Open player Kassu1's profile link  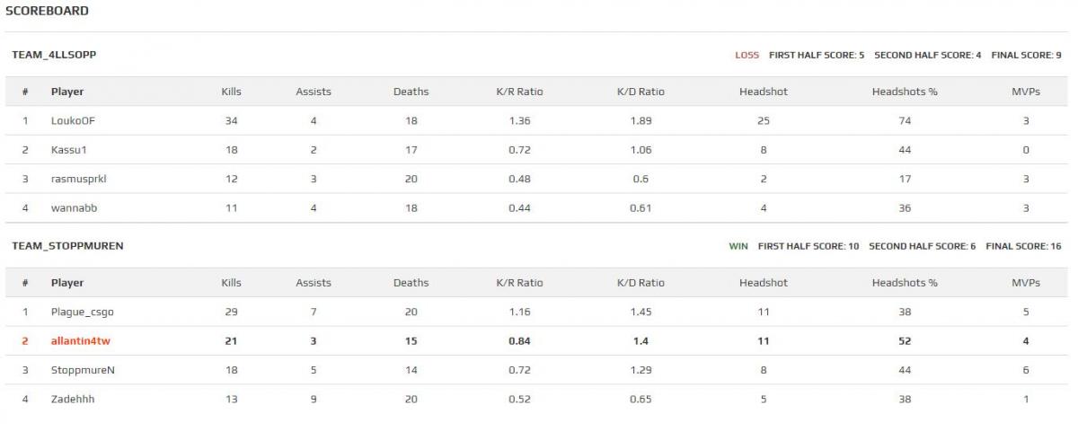coord(67,150)
